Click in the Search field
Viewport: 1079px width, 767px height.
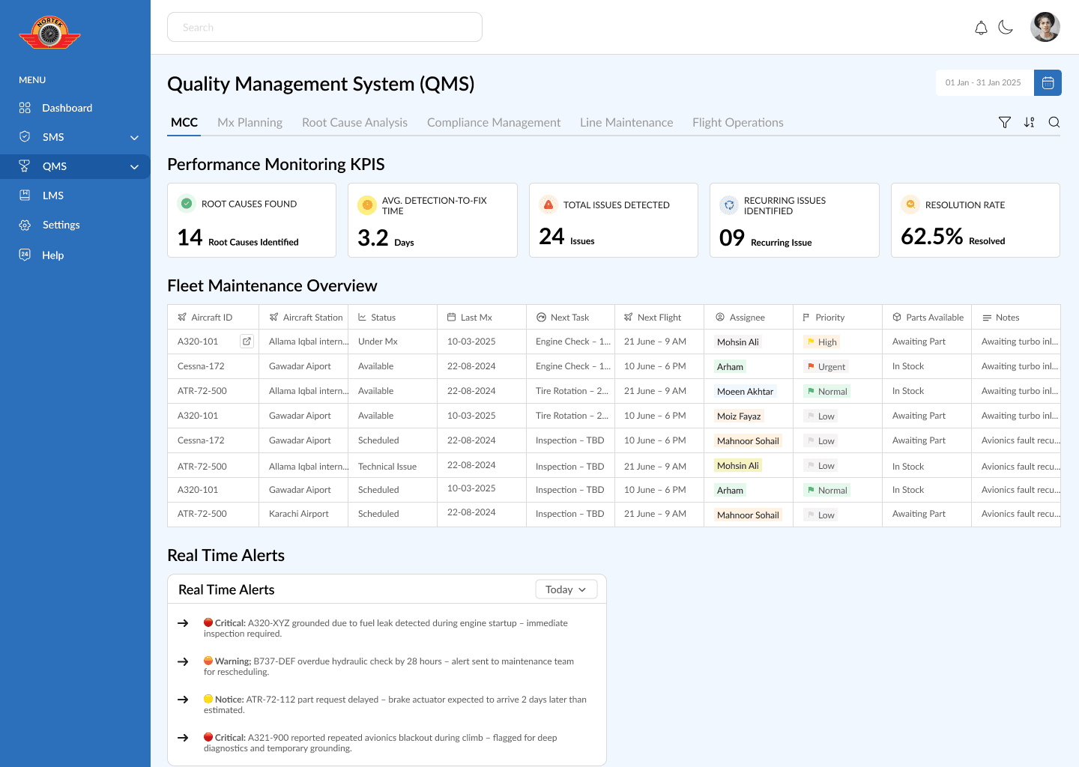tap(324, 27)
